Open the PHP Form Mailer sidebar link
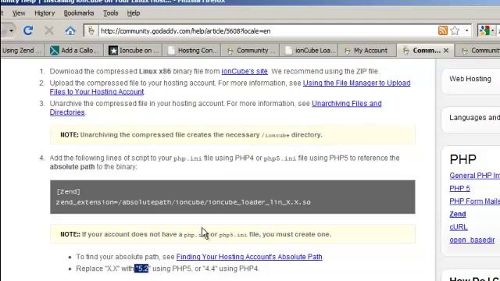The height and width of the screenshot is (281, 500). coord(474,201)
